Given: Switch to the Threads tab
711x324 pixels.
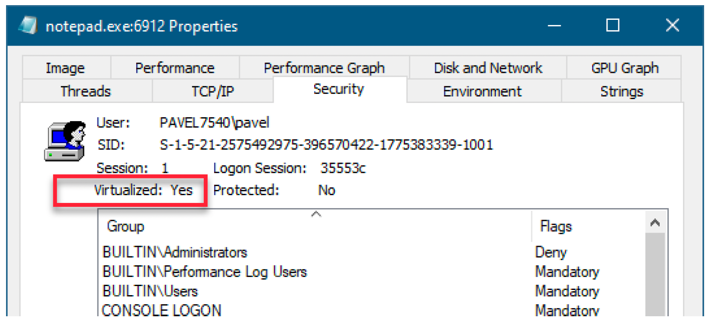Looking at the screenshot, I should click(x=86, y=91).
